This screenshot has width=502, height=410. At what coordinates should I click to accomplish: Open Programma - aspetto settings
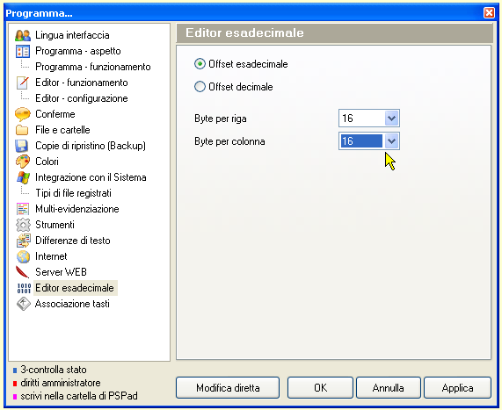pos(78,51)
